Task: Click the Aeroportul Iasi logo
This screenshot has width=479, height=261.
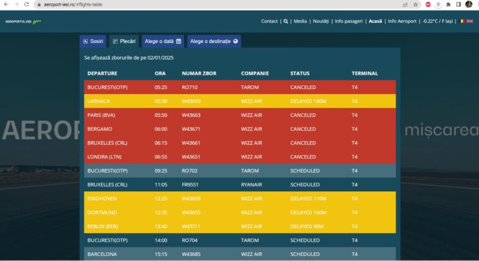Action: tap(23, 21)
